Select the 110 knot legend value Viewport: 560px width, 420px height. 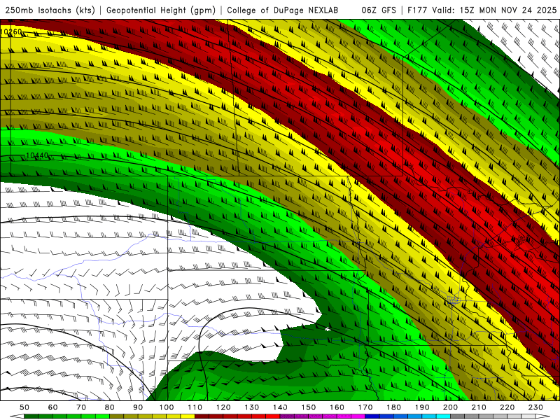click(x=195, y=407)
